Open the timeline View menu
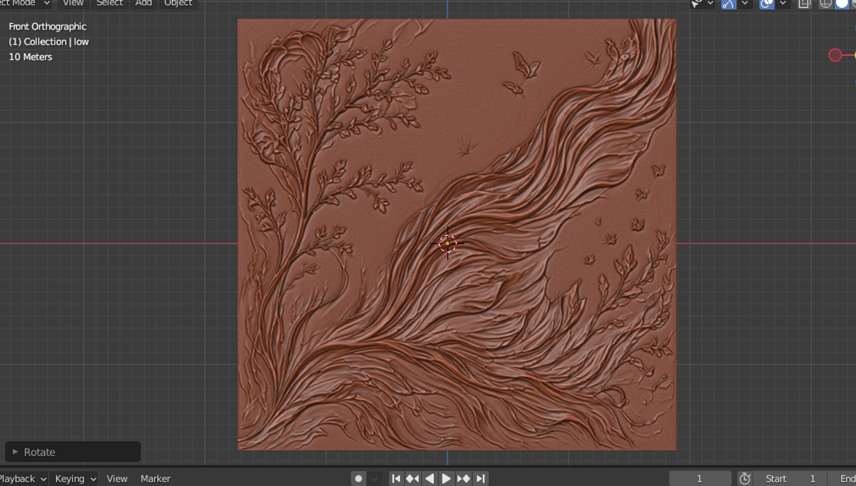The image size is (856, 486). pos(117,478)
